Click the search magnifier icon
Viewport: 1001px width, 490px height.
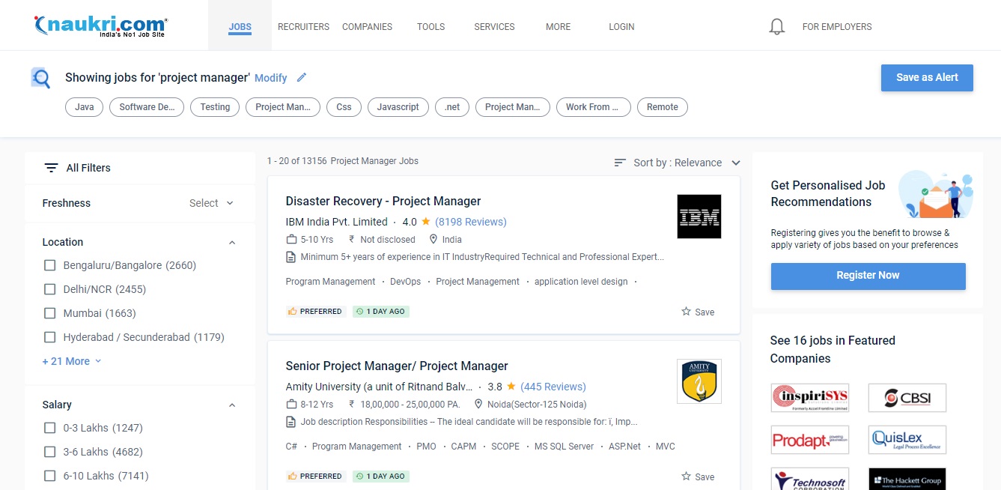[x=40, y=78]
